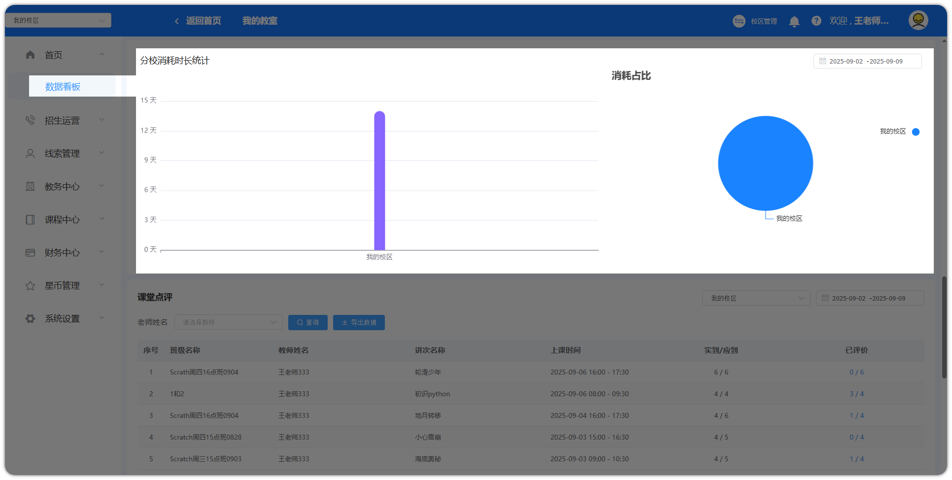Click class name 1和2
Viewport: 952px width, 480px height.
pyautogui.click(x=177, y=394)
